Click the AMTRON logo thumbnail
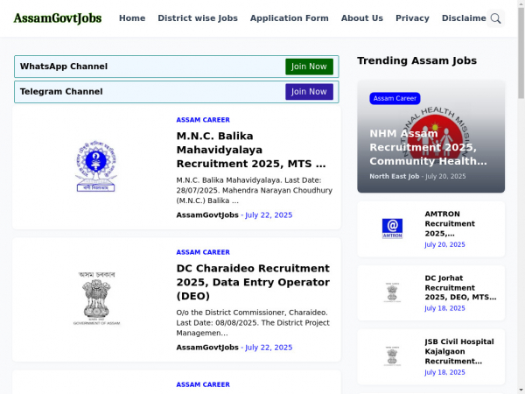525x394 pixels. pos(392,229)
